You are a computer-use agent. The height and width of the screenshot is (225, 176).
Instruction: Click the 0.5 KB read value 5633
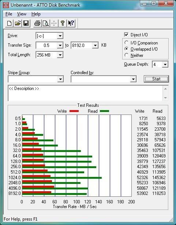coord(161,119)
